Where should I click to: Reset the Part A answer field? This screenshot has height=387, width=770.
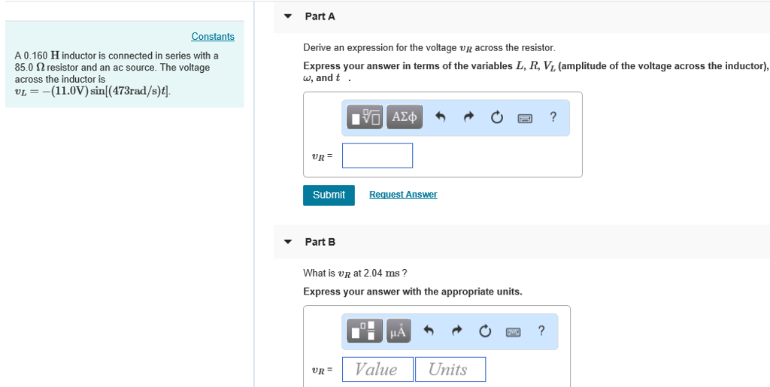[x=496, y=117]
